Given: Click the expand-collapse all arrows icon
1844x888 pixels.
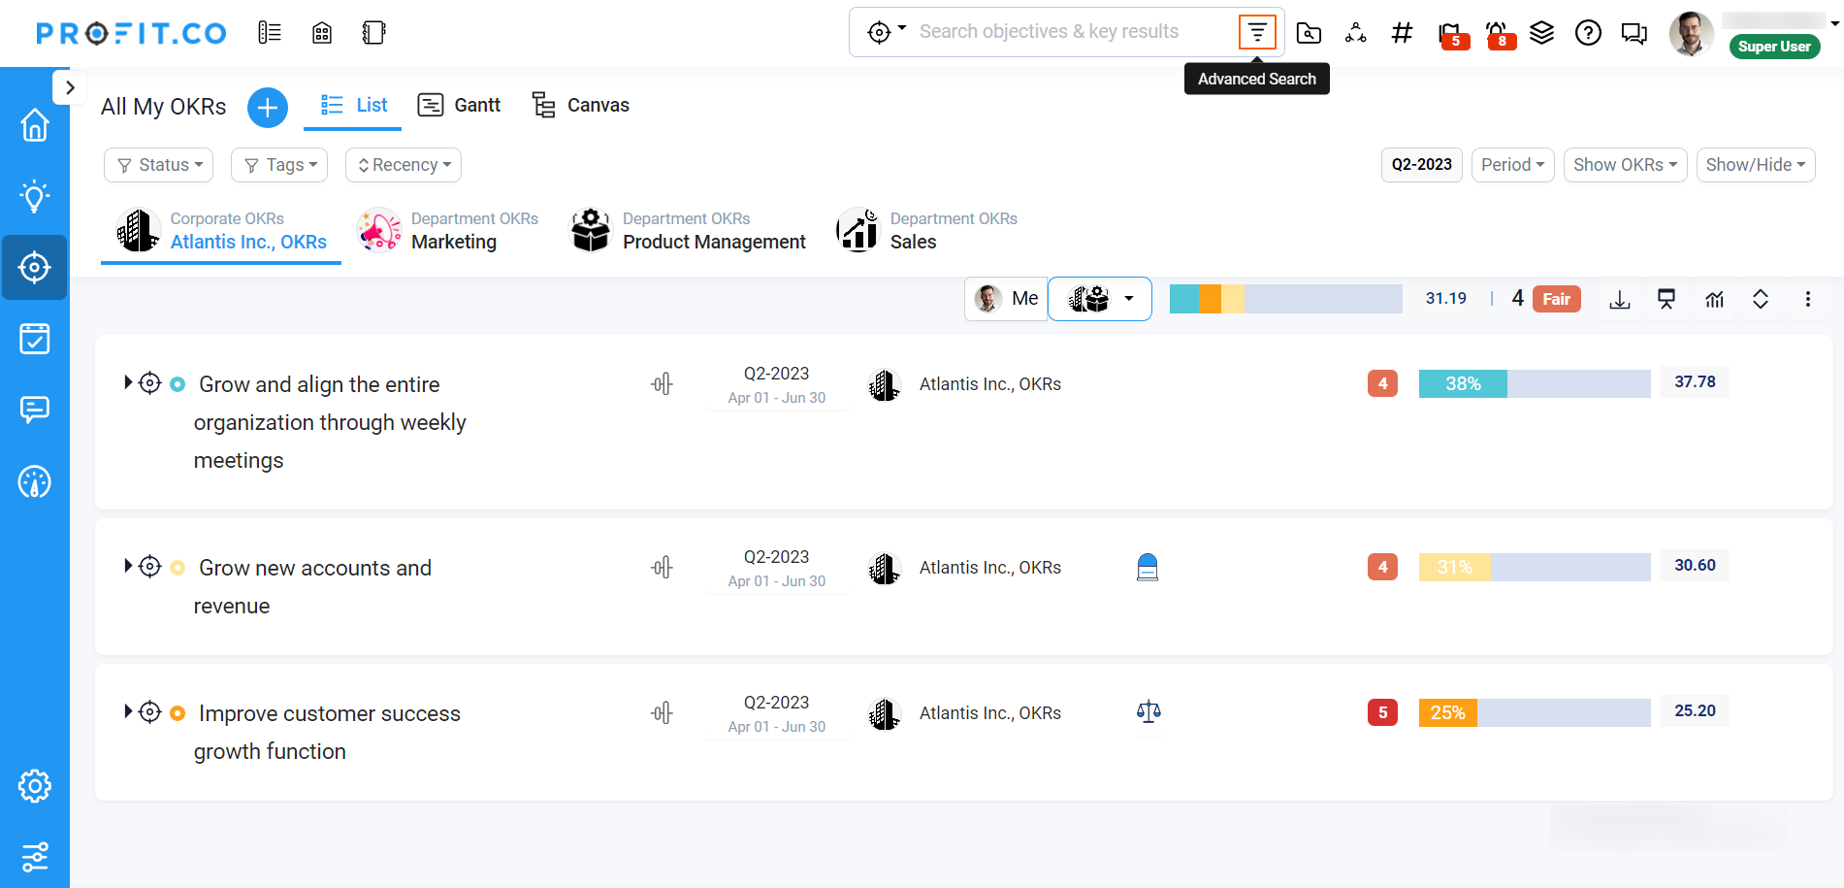Looking at the screenshot, I should coord(1761,300).
